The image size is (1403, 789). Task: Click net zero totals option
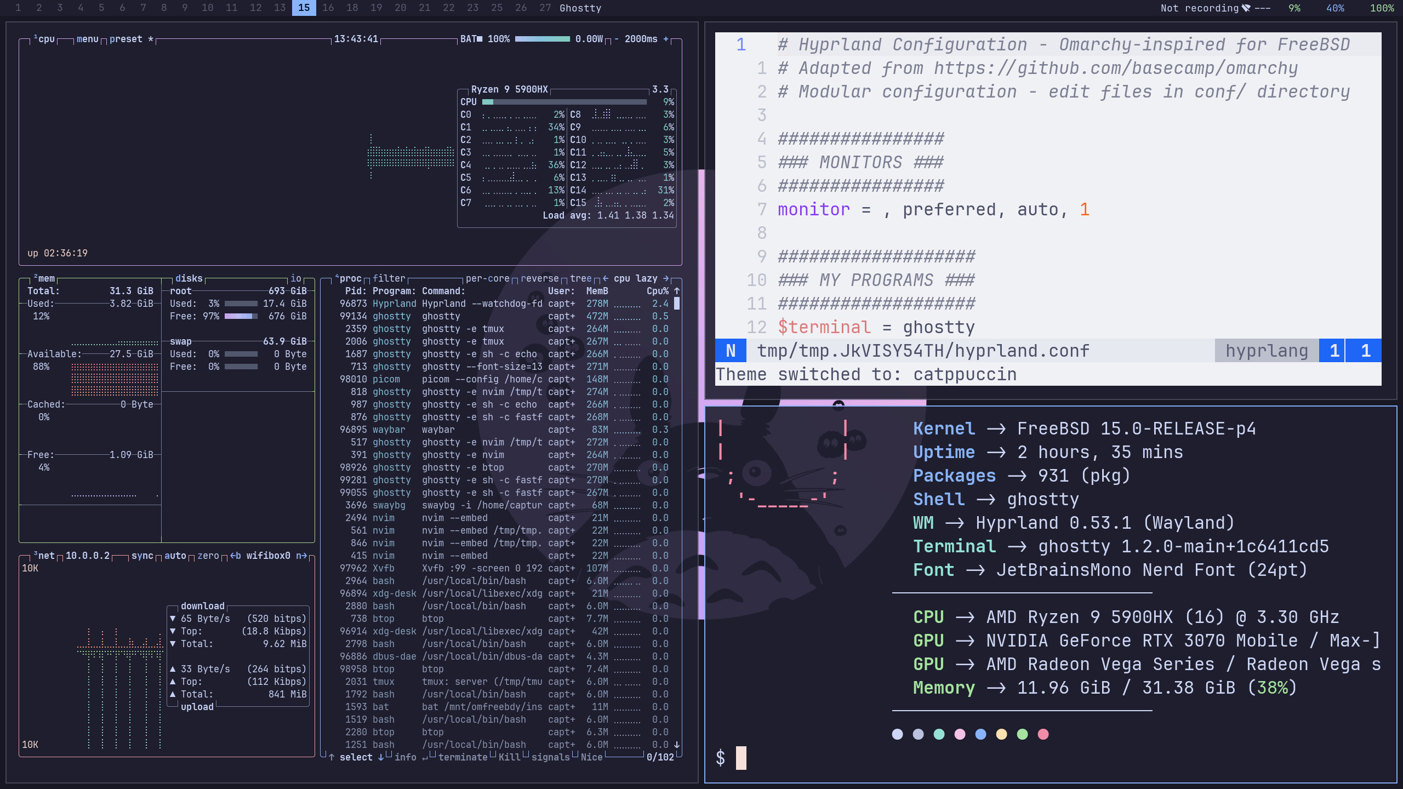point(208,556)
